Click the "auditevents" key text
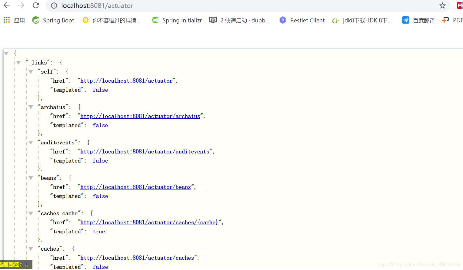Viewport: 463px width, 270px height. 58,143
